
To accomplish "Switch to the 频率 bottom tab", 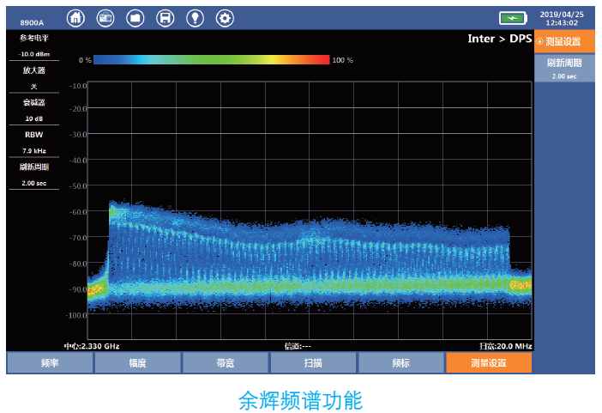I will point(50,363).
